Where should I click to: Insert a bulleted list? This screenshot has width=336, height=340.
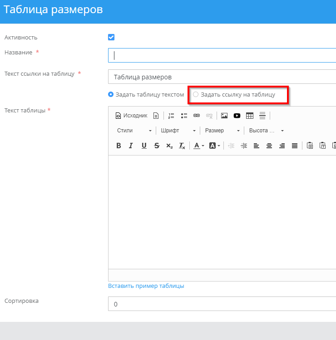point(184,116)
